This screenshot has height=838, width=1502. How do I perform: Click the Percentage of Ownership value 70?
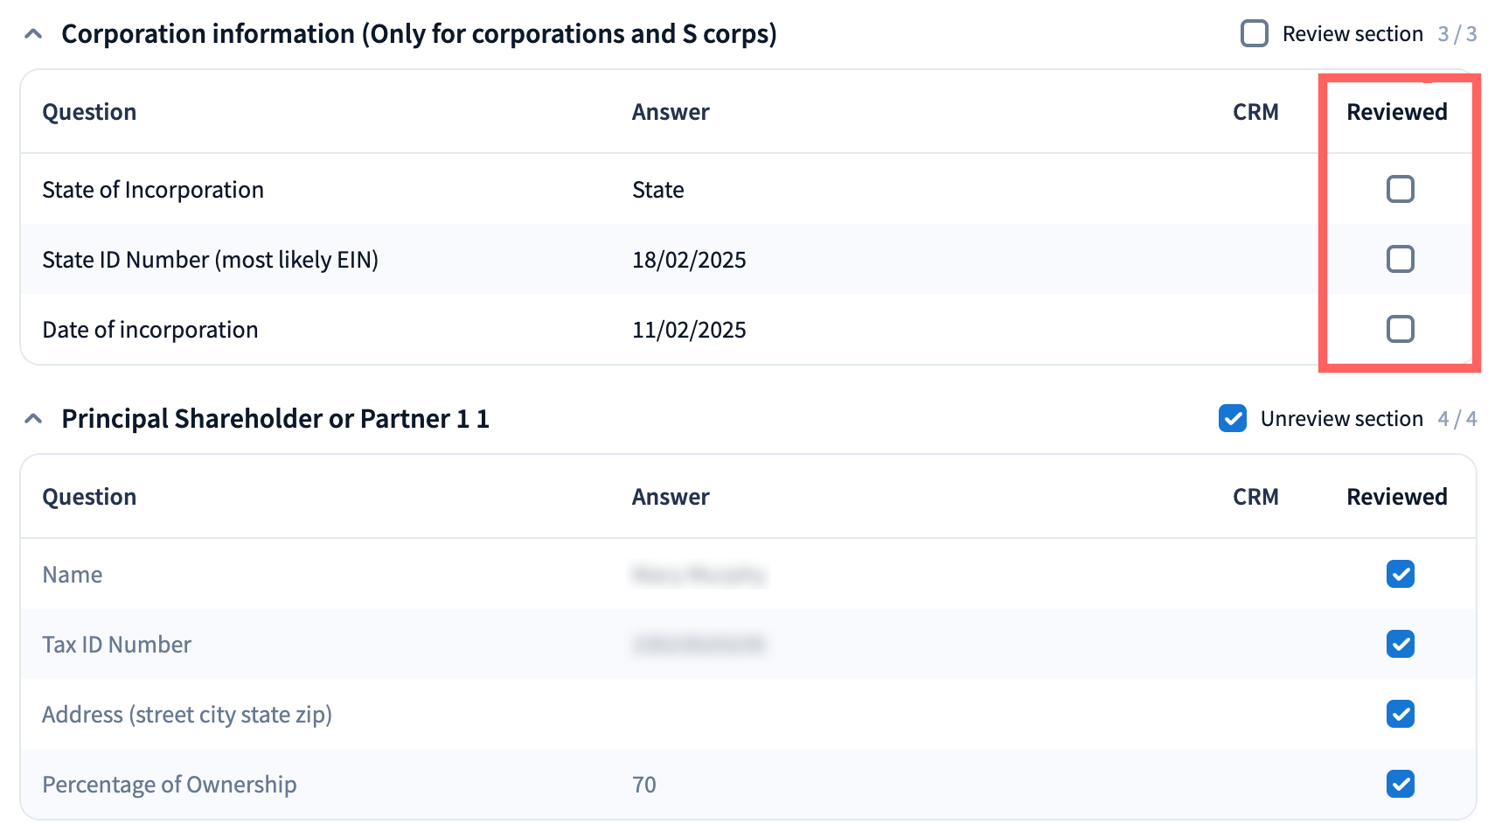(x=644, y=785)
